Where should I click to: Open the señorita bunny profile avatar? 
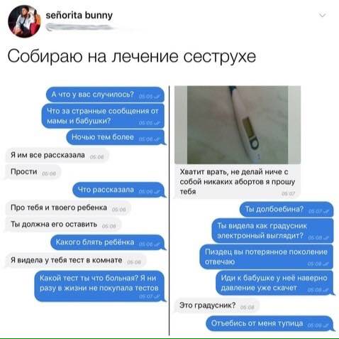[24, 21]
